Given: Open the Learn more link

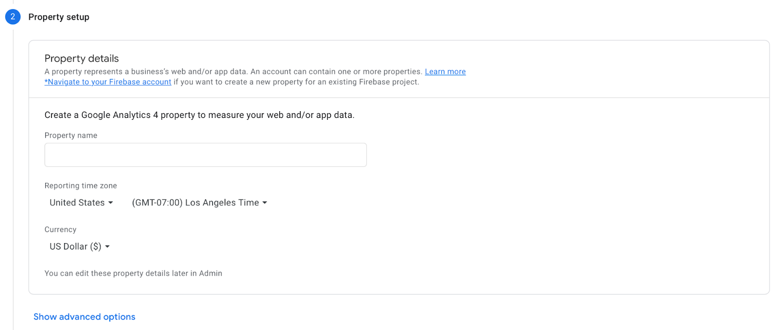Looking at the screenshot, I should [x=445, y=72].
